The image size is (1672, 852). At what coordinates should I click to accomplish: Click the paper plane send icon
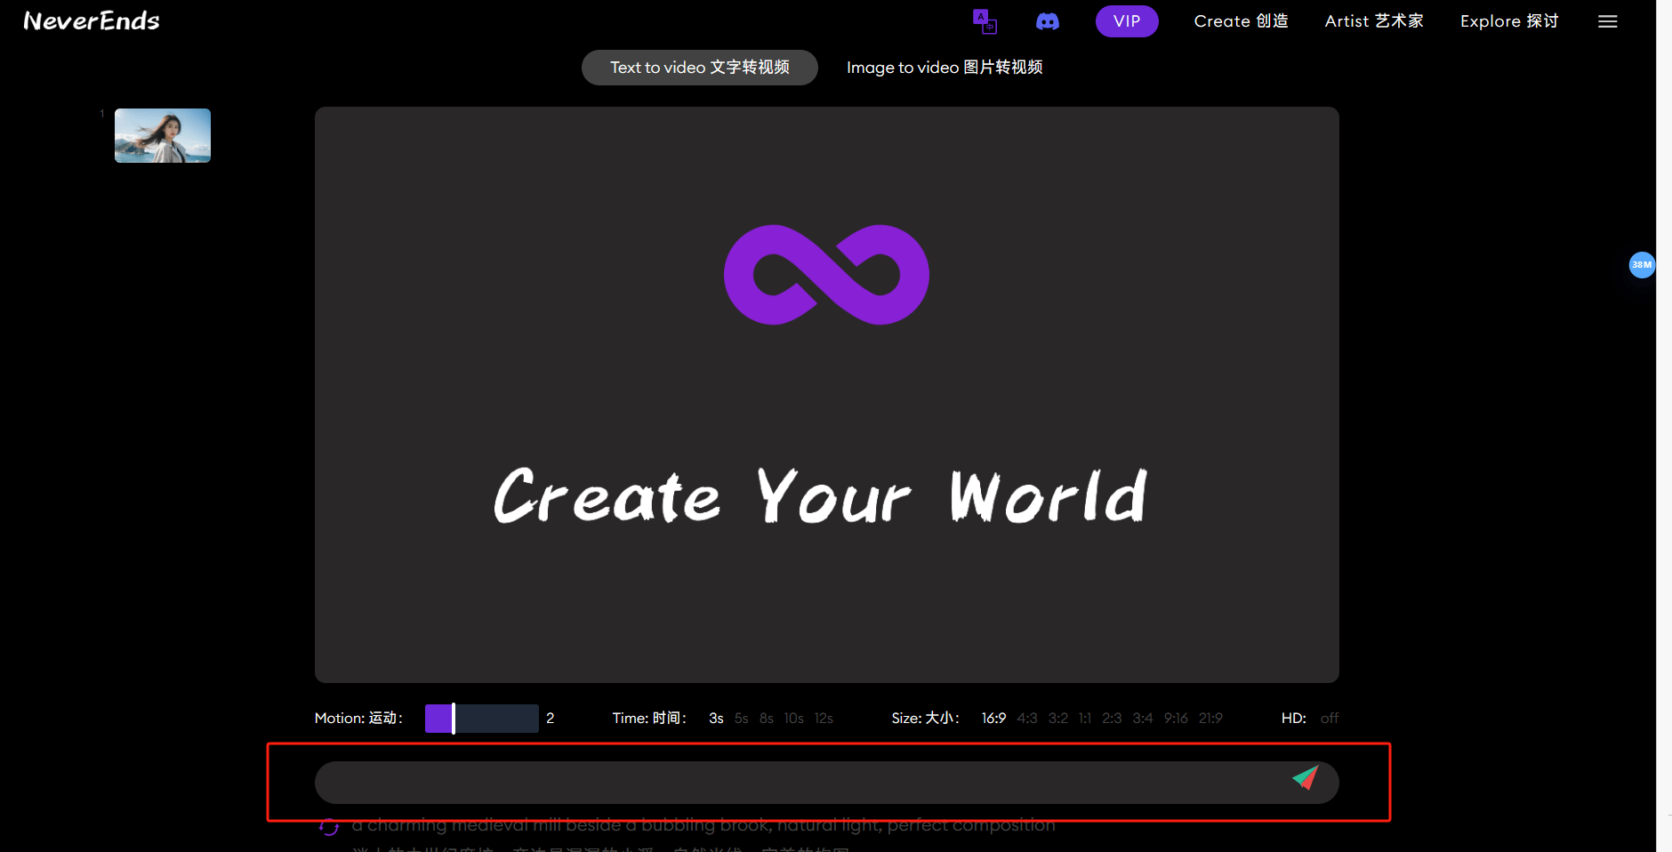click(x=1305, y=778)
